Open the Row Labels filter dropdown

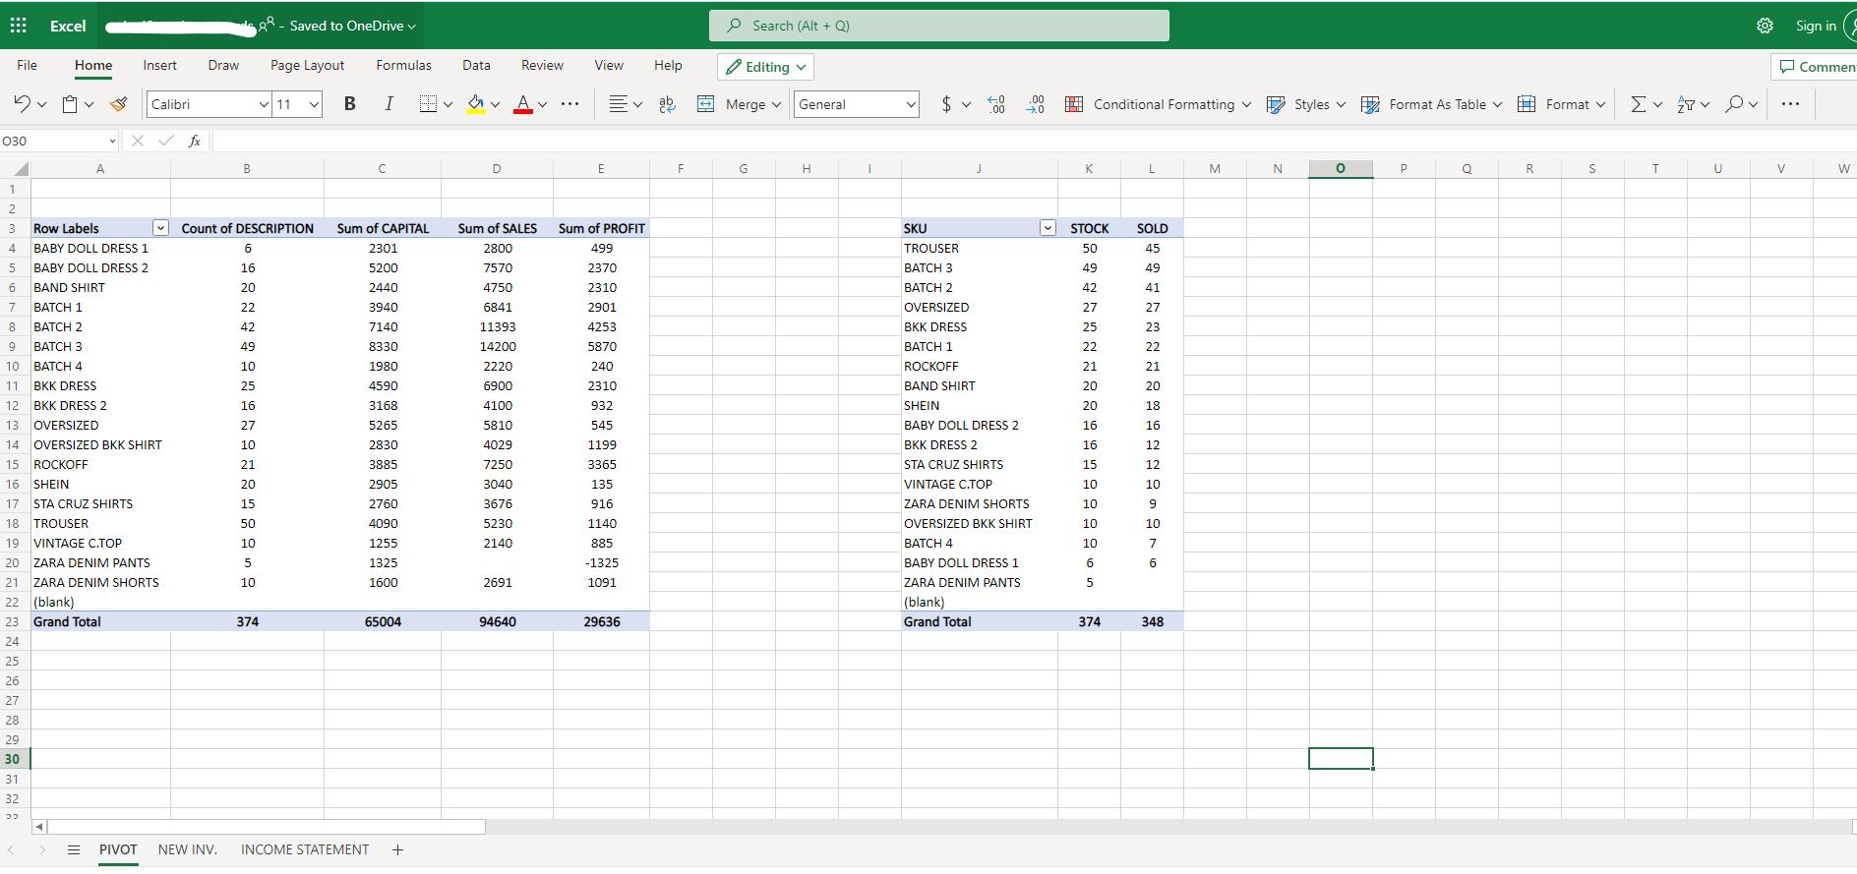pyautogui.click(x=160, y=228)
